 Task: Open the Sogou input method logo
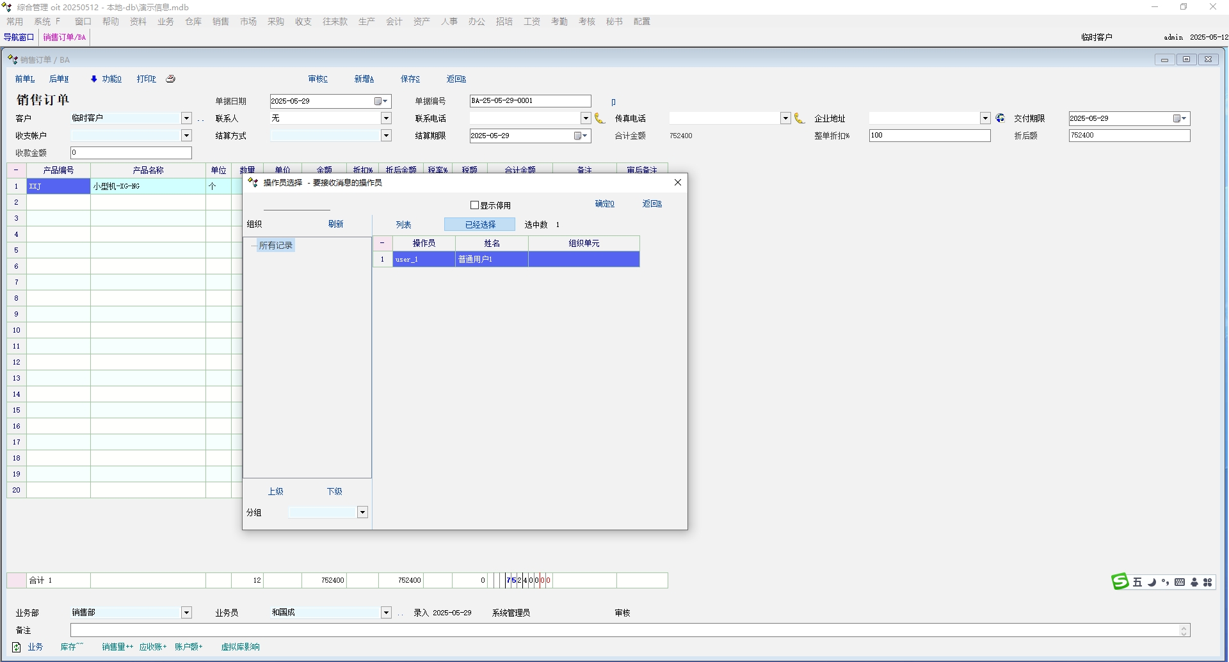(1120, 581)
